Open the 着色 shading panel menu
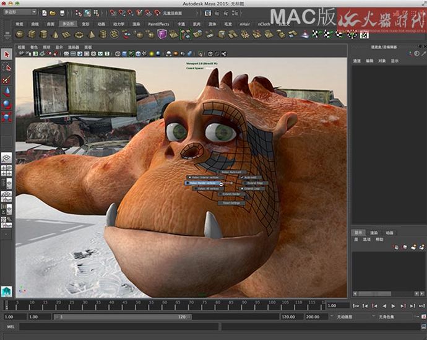The width and height of the screenshot is (427, 340). (34, 47)
